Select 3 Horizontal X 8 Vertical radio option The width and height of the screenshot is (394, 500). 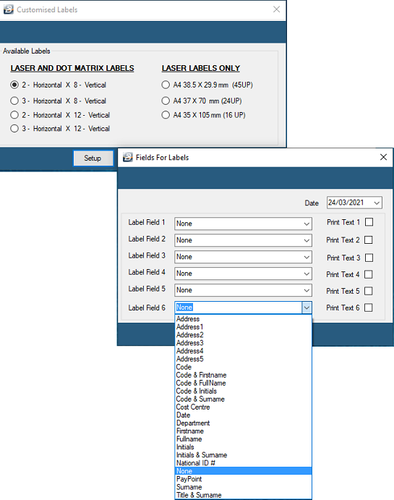[x=14, y=101]
